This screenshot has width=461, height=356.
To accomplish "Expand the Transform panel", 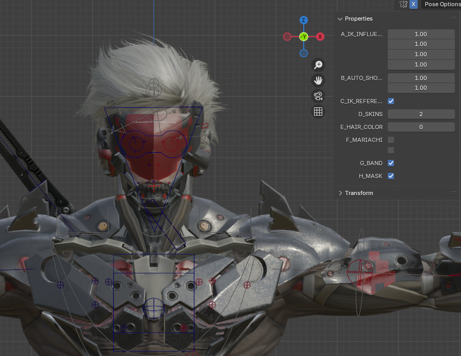I will [x=340, y=193].
